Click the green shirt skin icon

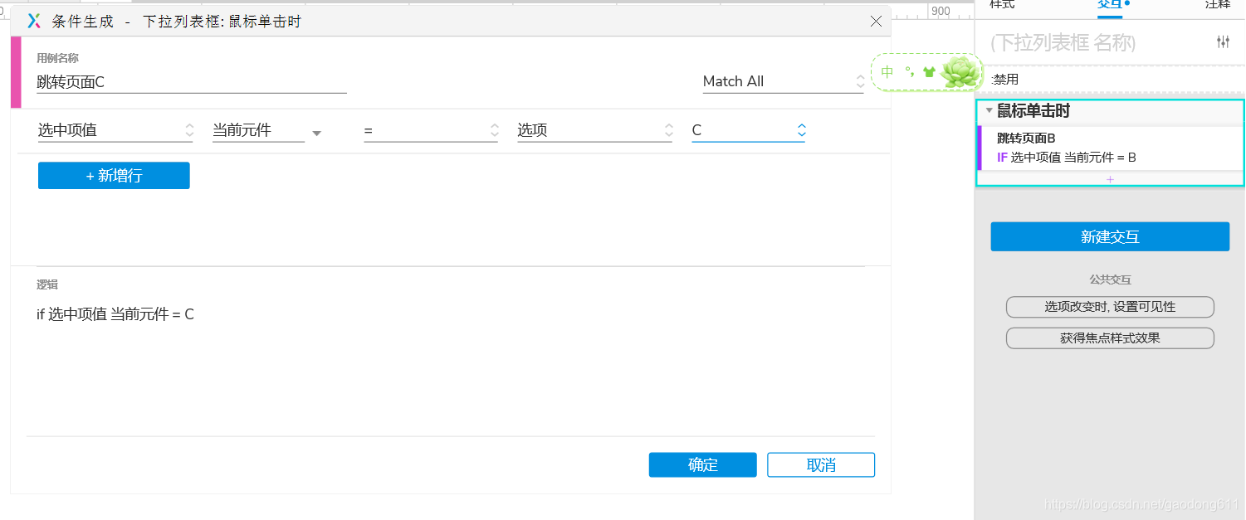click(929, 72)
